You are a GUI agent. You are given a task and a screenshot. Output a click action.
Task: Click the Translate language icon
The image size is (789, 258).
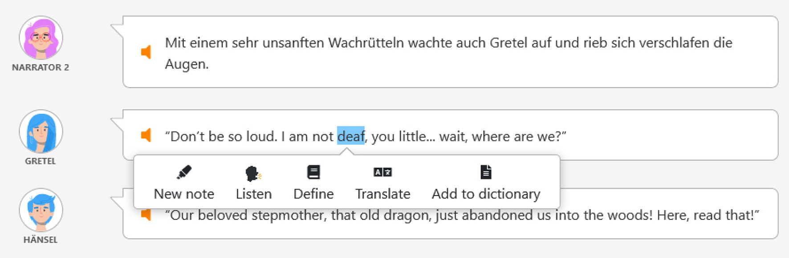pyautogui.click(x=382, y=172)
